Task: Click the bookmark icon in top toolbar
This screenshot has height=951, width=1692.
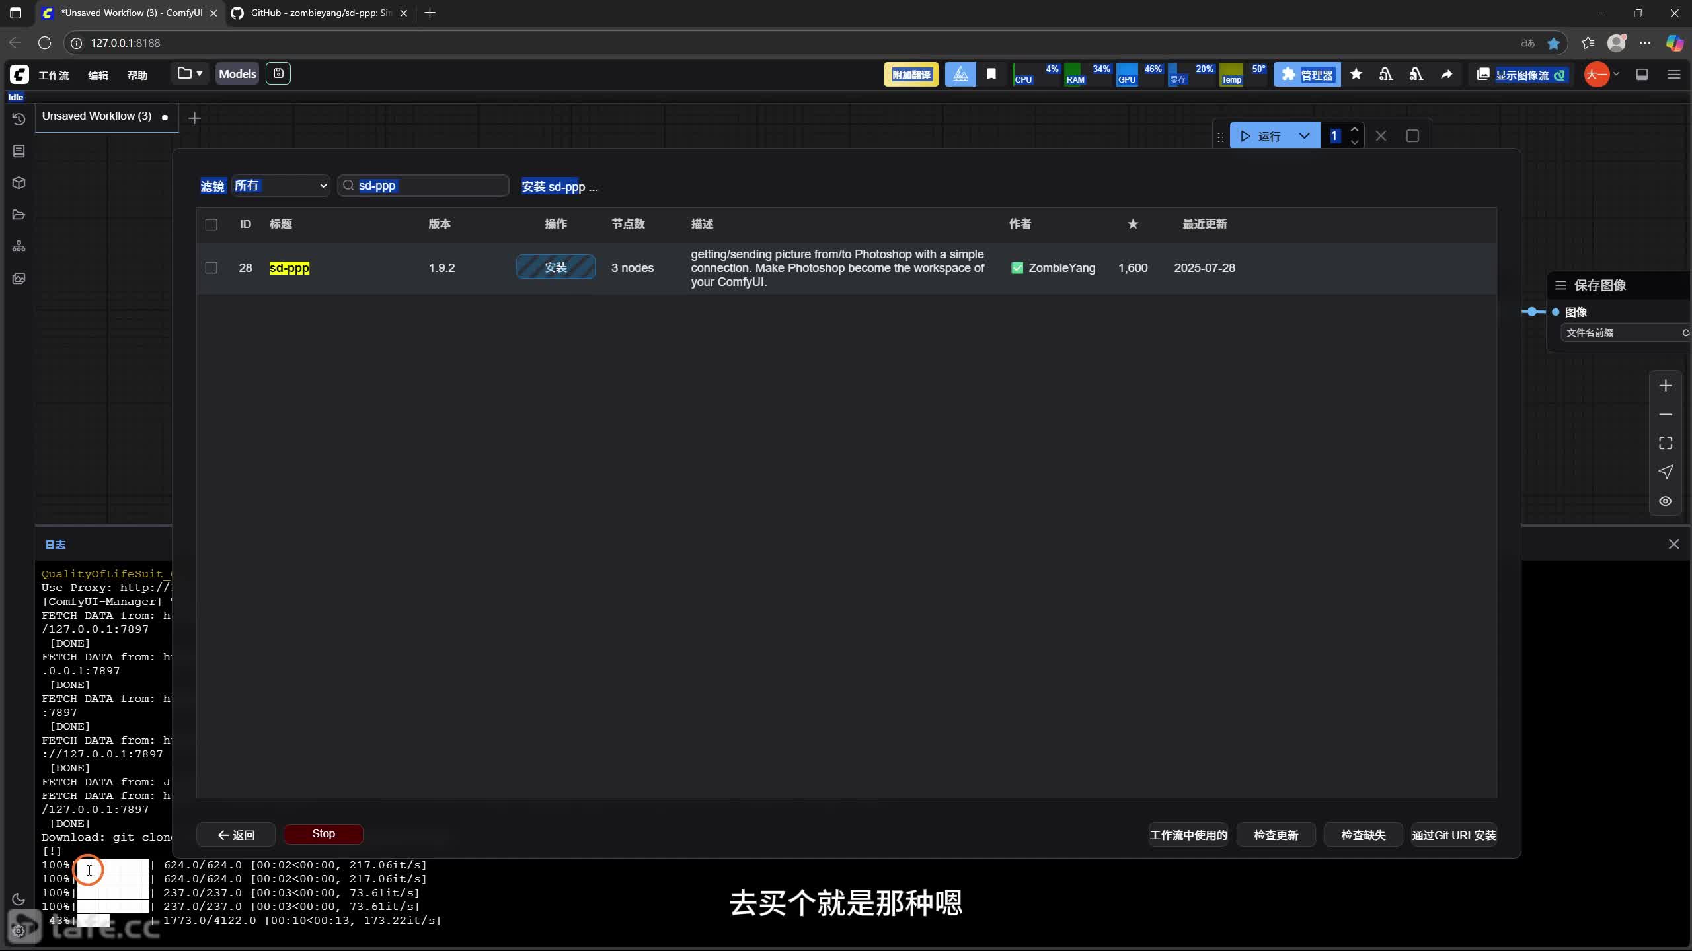Action: point(991,74)
